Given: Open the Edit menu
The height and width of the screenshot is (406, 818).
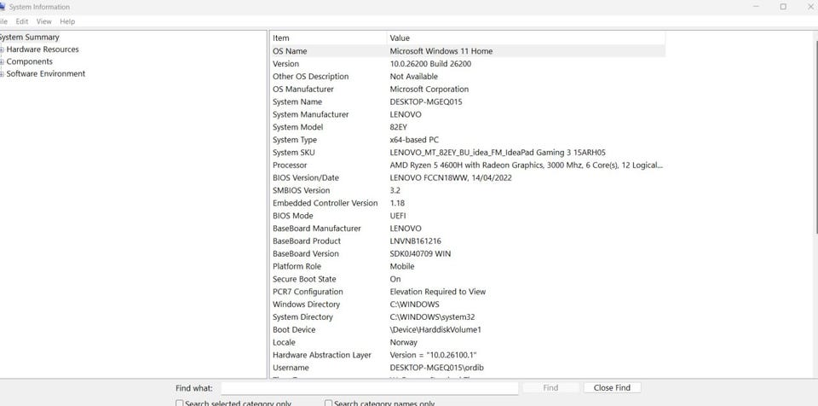Looking at the screenshot, I should (22, 21).
